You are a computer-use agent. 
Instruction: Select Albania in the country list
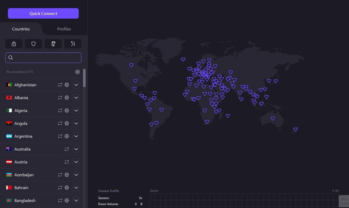pos(41,98)
